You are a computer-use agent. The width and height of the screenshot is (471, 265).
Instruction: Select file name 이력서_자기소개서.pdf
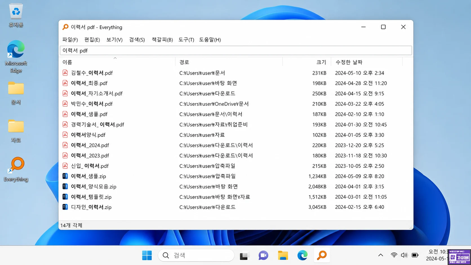97,93
